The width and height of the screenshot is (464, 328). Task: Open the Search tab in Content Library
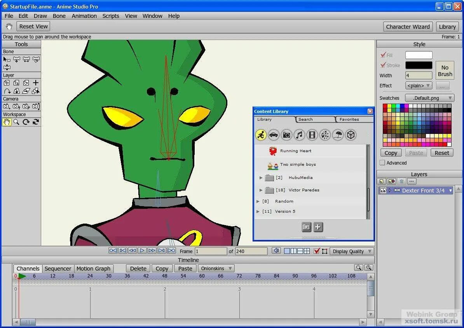[x=315, y=120]
